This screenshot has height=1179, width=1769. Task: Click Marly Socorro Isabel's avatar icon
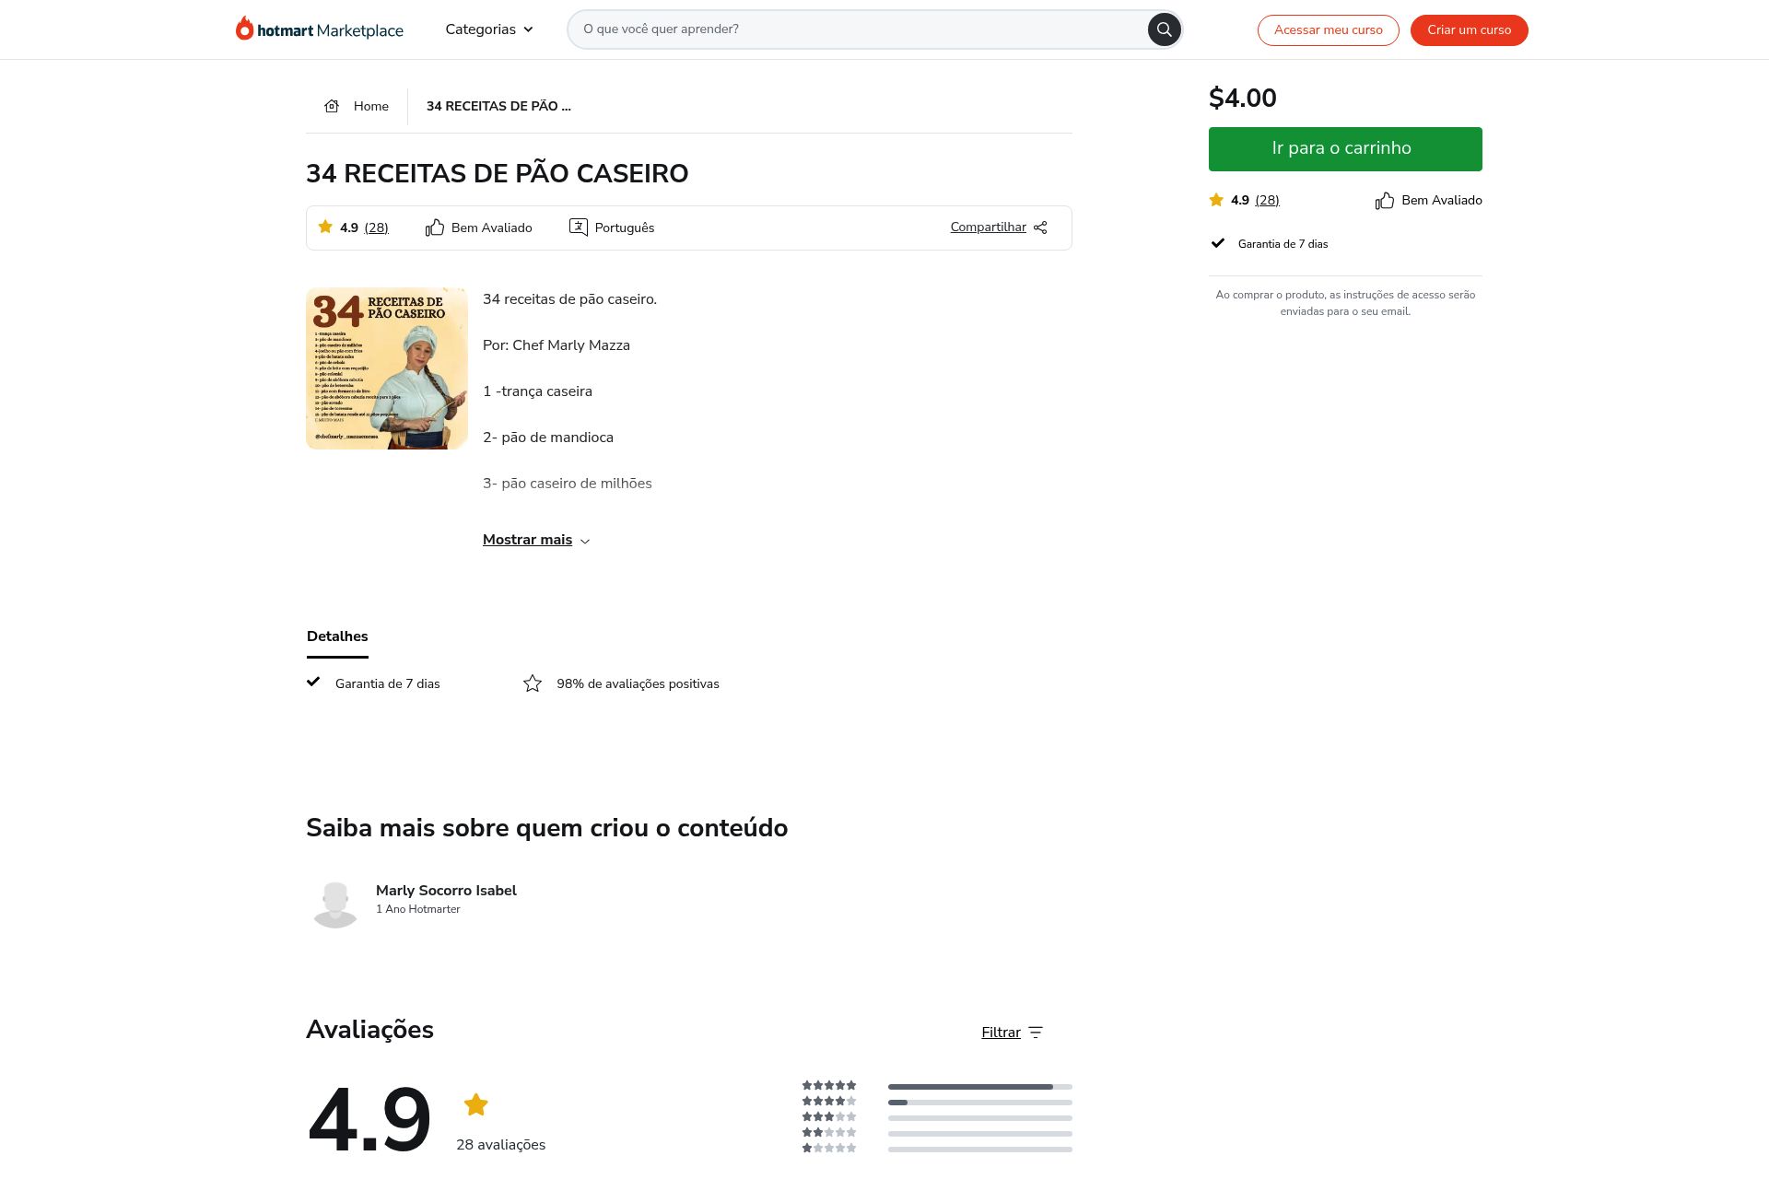(x=335, y=905)
